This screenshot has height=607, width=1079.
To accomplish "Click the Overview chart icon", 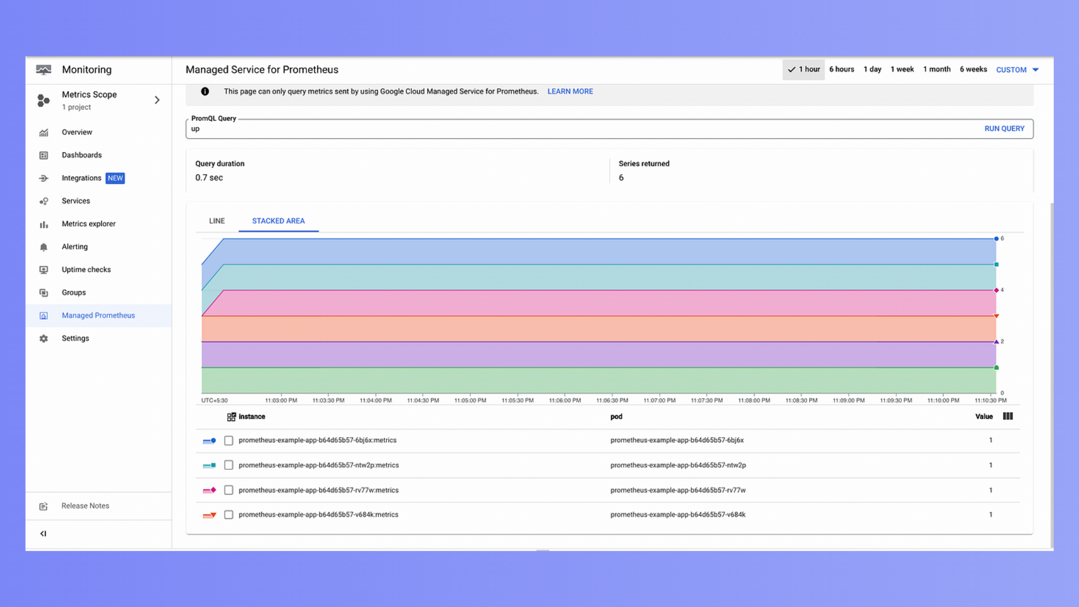I will pos(44,133).
